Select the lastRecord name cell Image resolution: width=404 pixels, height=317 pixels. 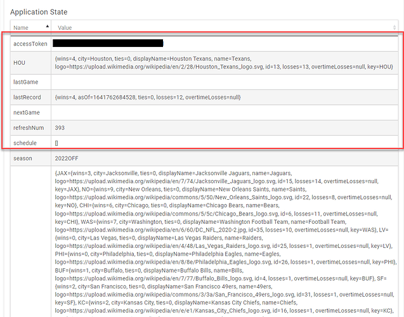tap(30, 98)
